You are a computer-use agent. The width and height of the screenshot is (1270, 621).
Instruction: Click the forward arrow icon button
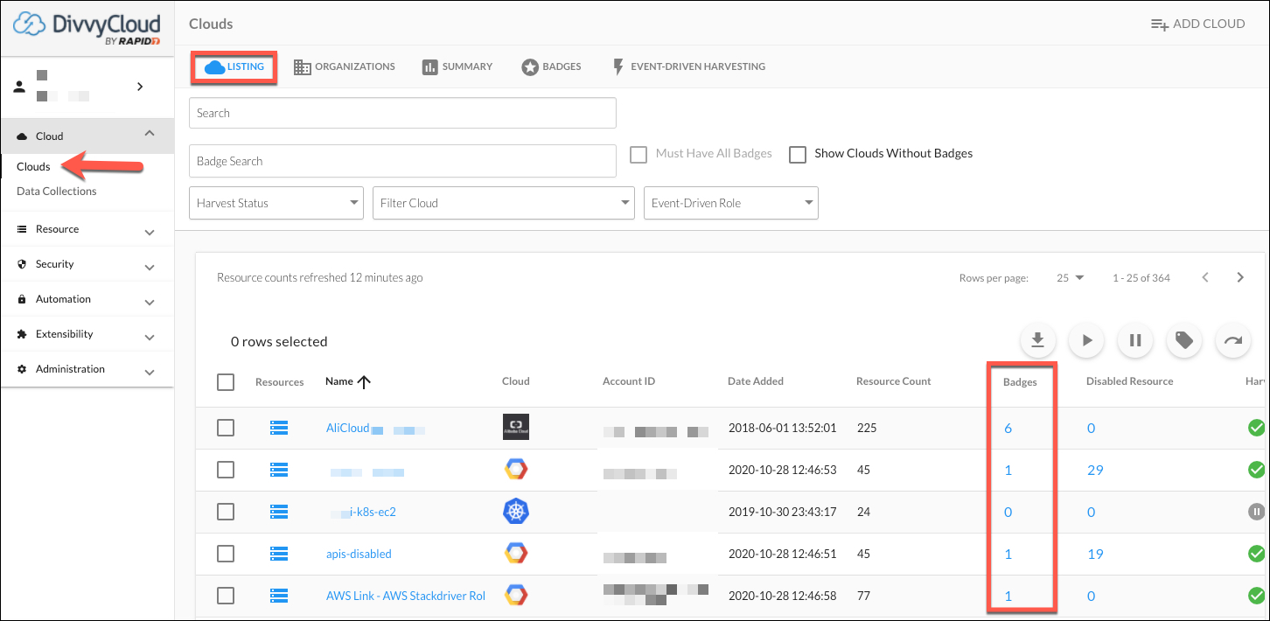(1233, 340)
